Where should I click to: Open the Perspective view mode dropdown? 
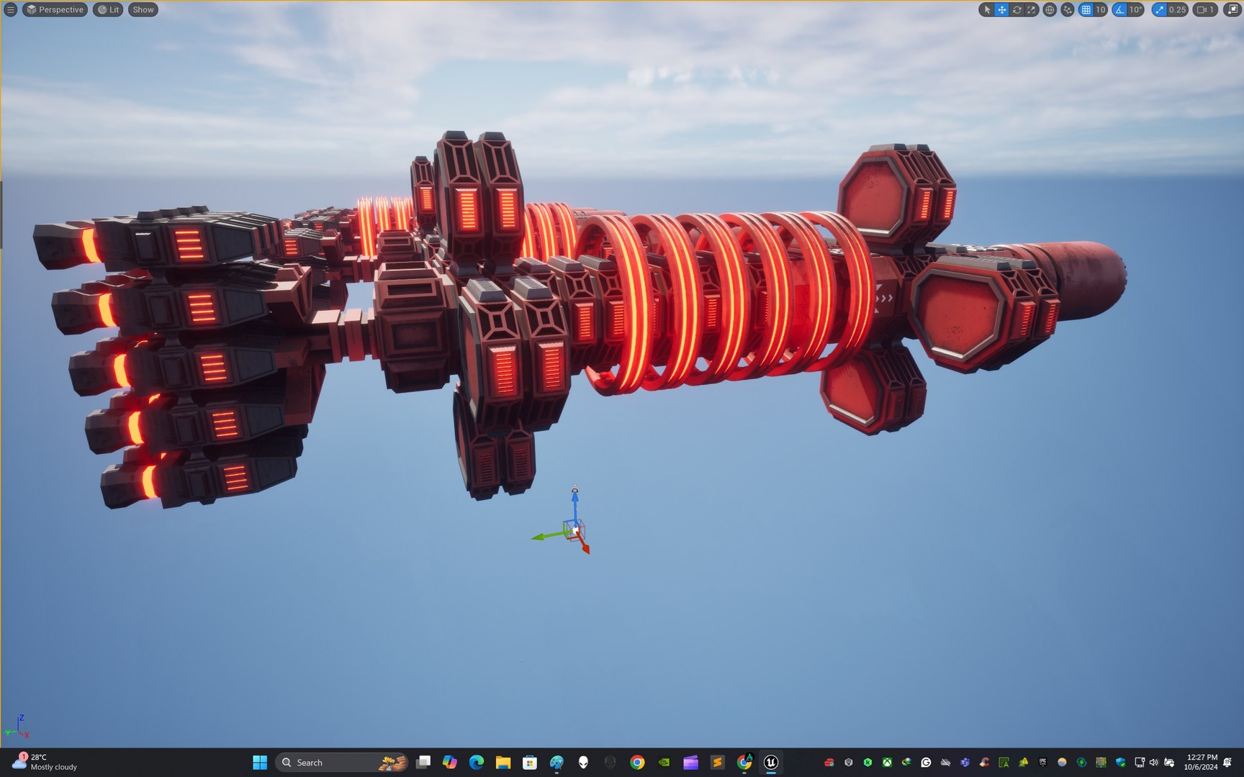pos(55,9)
